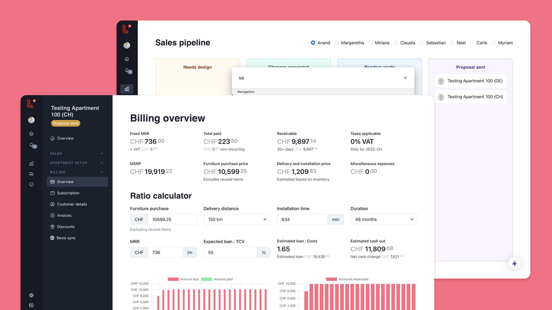Open Invoices in billing menu
Image resolution: width=552 pixels, height=310 pixels.
(64, 215)
